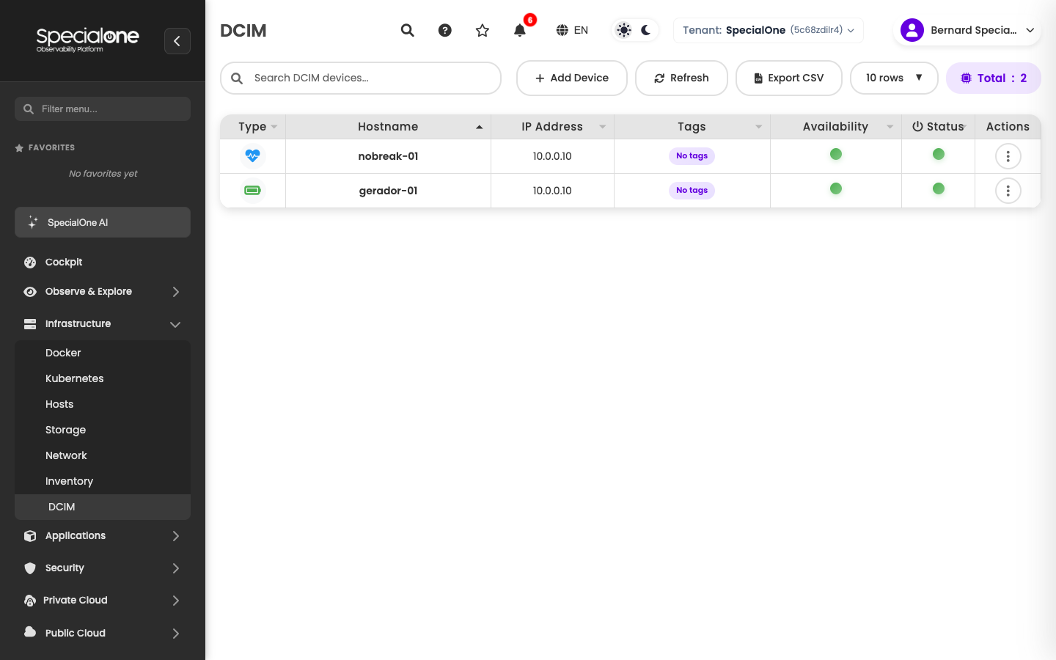The image size is (1056, 660).
Task: Change language using the EN globe
Action: (572, 30)
